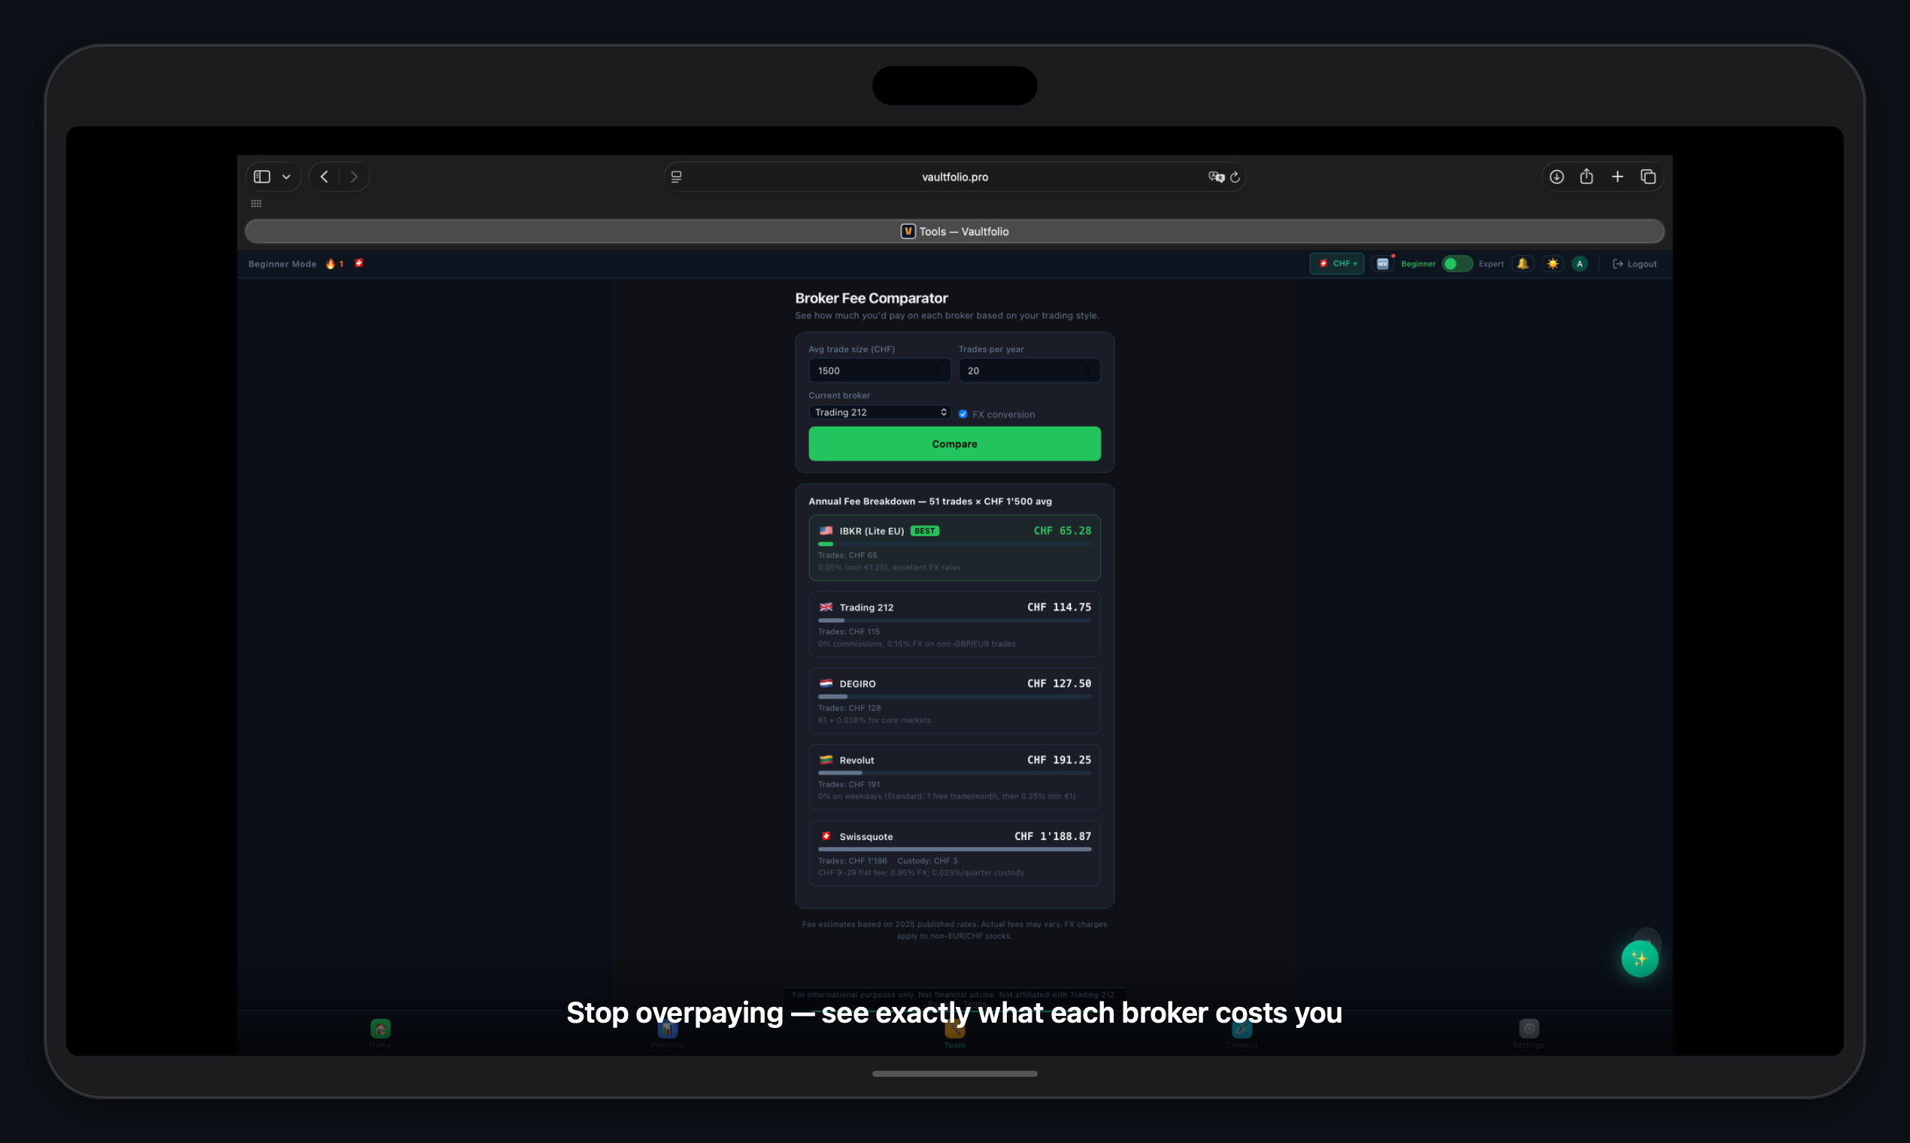Open the CHF currency dropdown

click(x=1337, y=263)
